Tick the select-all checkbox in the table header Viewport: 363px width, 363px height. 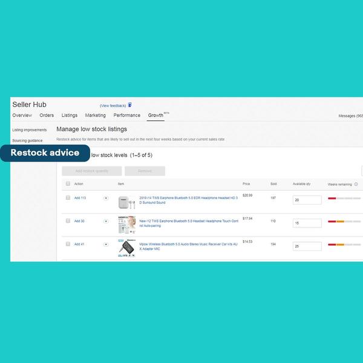coord(68,183)
